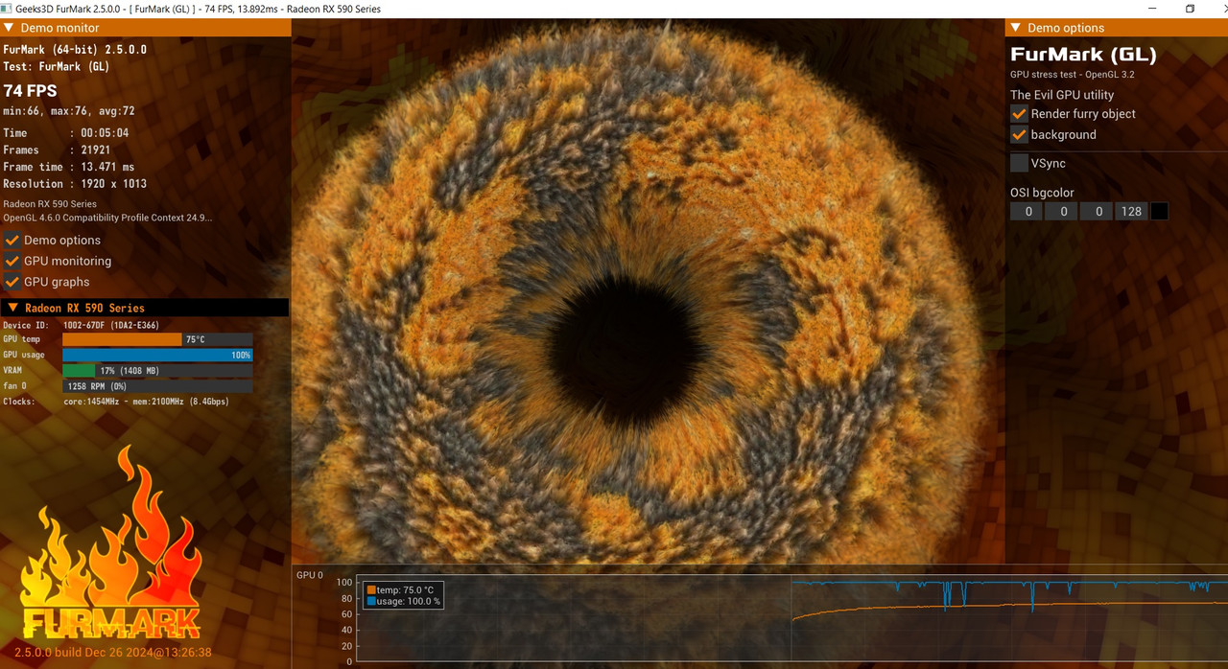Image resolution: width=1228 pixels, height=669 pixels.
Task: Click the min:66, max:76, avg:72 line
Action: [x=69, y=111]
